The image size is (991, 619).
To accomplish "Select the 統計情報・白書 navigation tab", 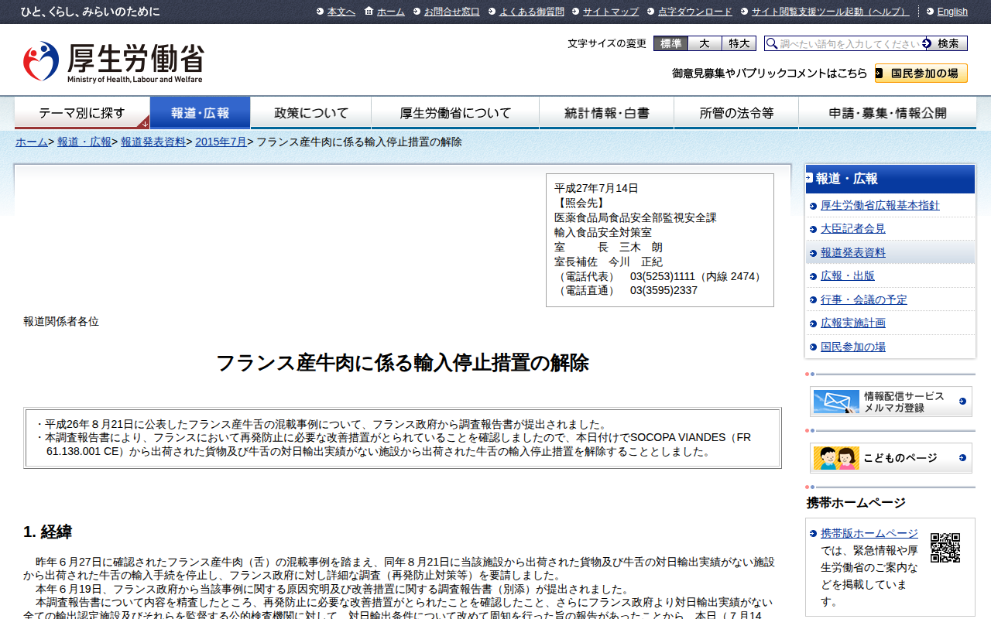I will pos(607,113).
